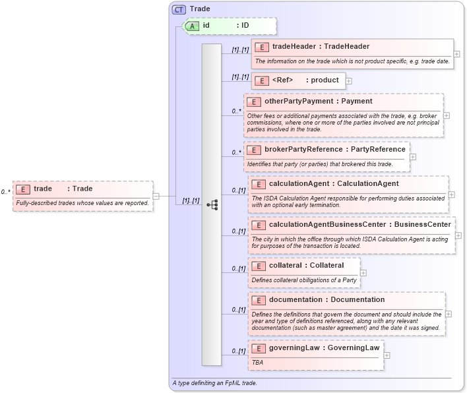This screenshot has height=393, width=467.
Task: Select 'calculationAgentBusinessCenter : BusinessCenter' label
Action: pyautogui.click(x=360, y=224)
